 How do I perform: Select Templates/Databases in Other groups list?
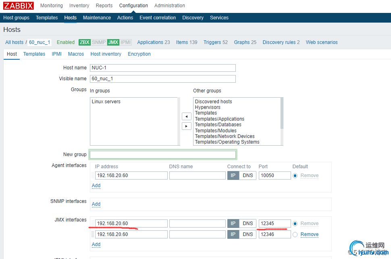tap(218, 125)
